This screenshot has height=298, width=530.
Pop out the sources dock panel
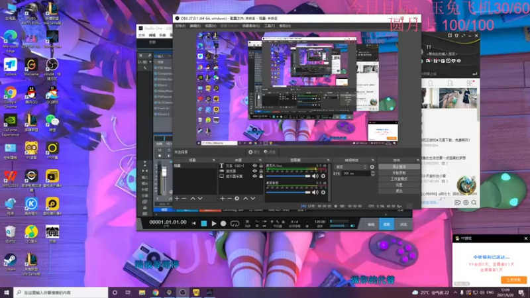click(x=260, y=160)
